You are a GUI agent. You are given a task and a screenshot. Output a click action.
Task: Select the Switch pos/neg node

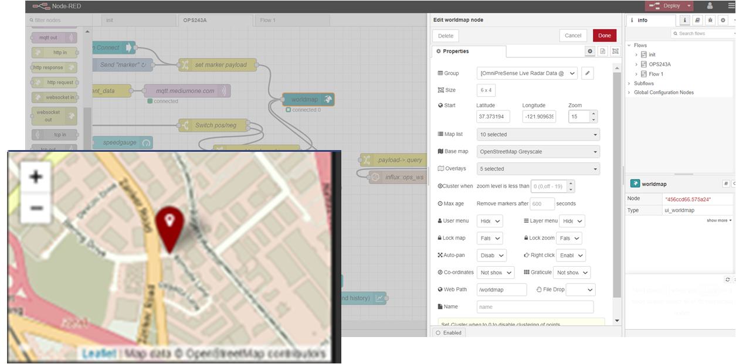click(x=213, y=125)
